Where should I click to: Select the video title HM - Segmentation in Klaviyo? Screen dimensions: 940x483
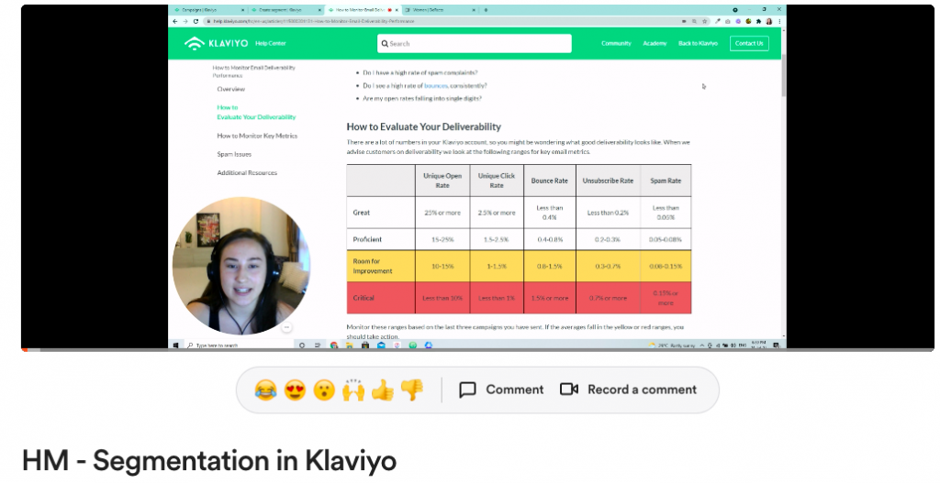(x=209, y=461)
